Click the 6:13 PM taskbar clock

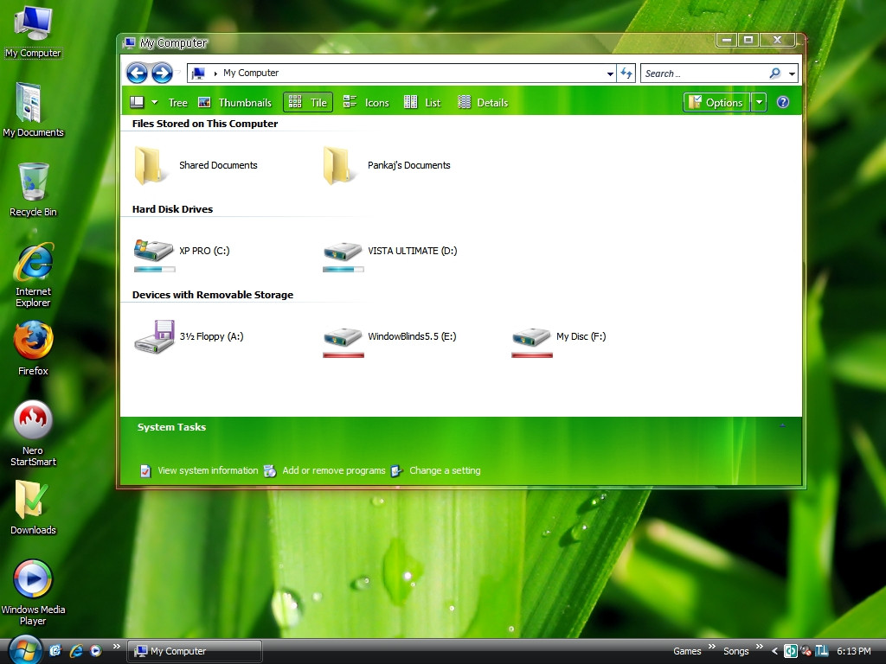point(853,651)
